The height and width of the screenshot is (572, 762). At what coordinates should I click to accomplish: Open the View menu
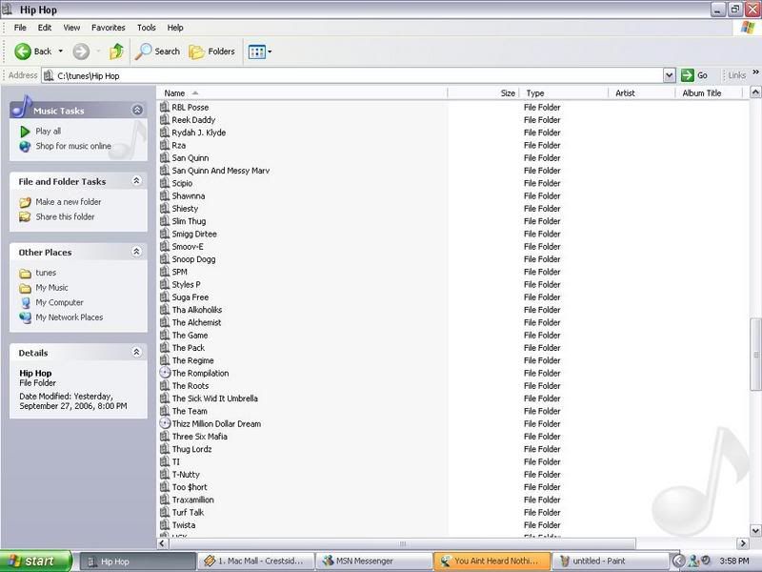tap(71, 28)
